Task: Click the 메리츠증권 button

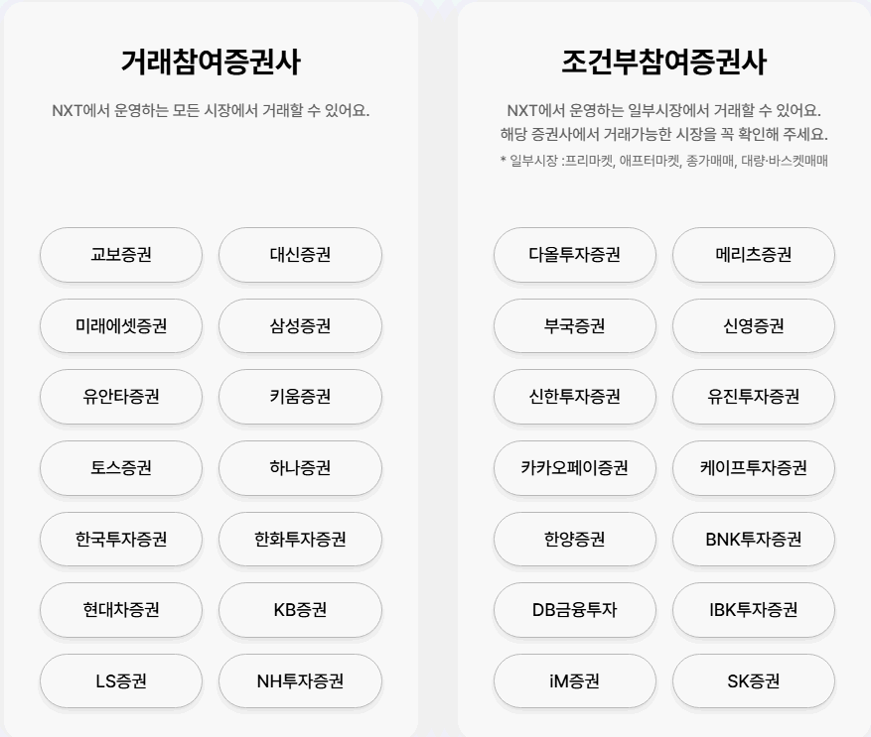Action: (x=755, y=255)
